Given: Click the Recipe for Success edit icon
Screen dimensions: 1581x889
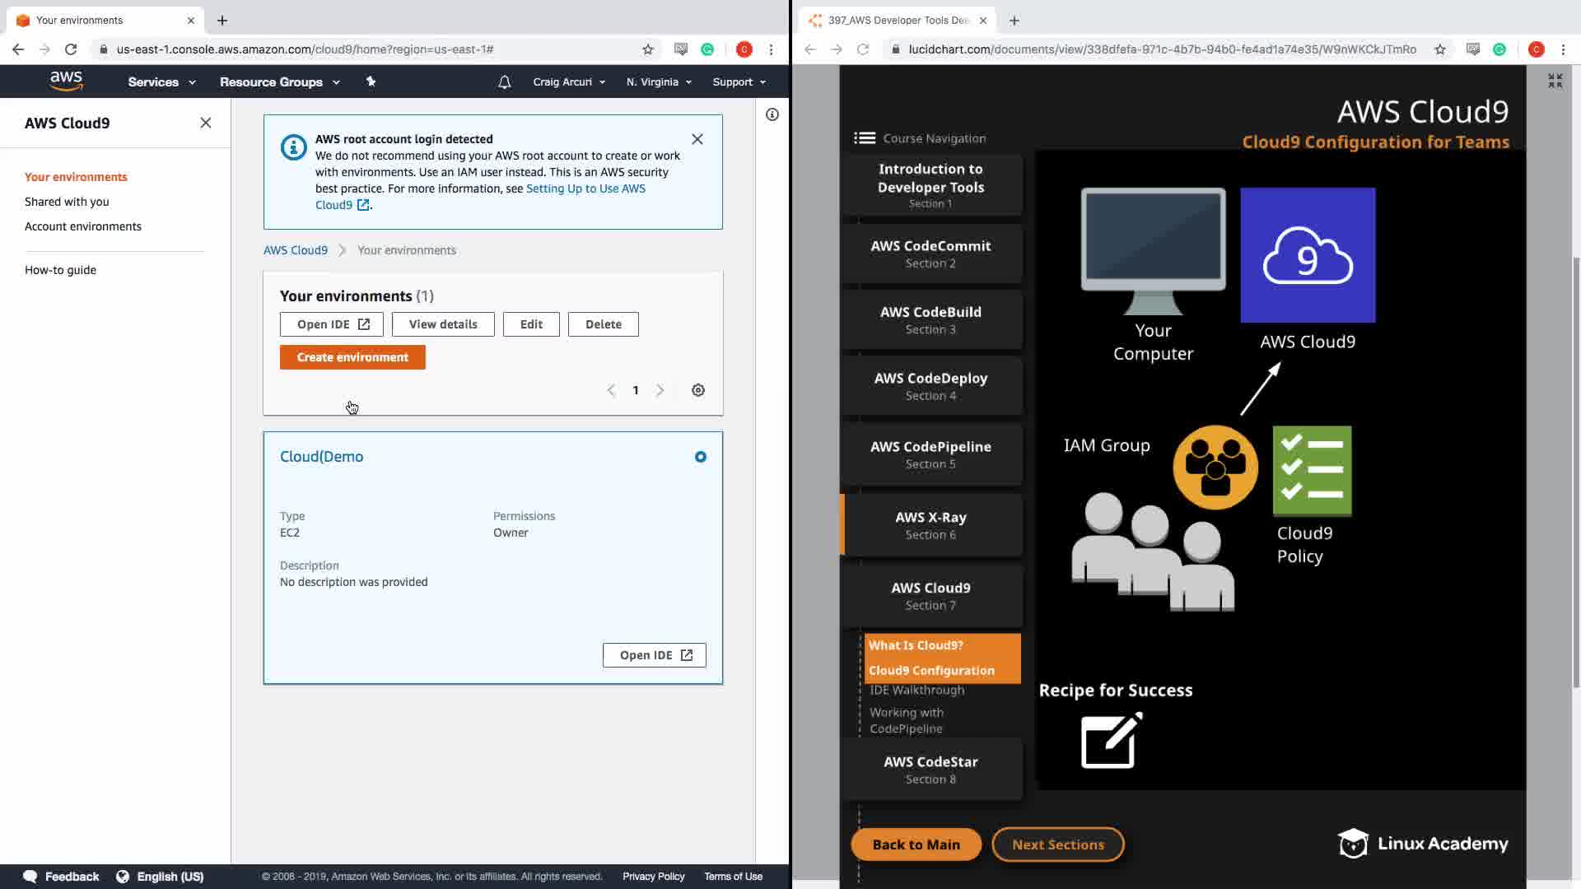Looking at the screenshot, I should coord(1111,740).
